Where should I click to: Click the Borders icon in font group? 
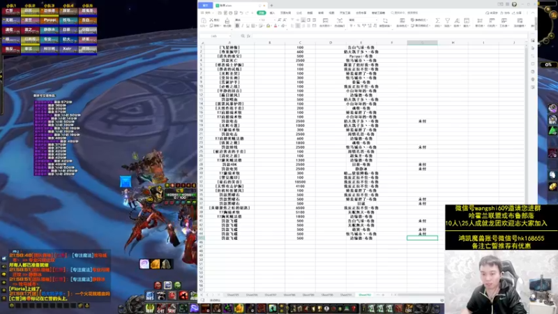click(x=253, y=26)
